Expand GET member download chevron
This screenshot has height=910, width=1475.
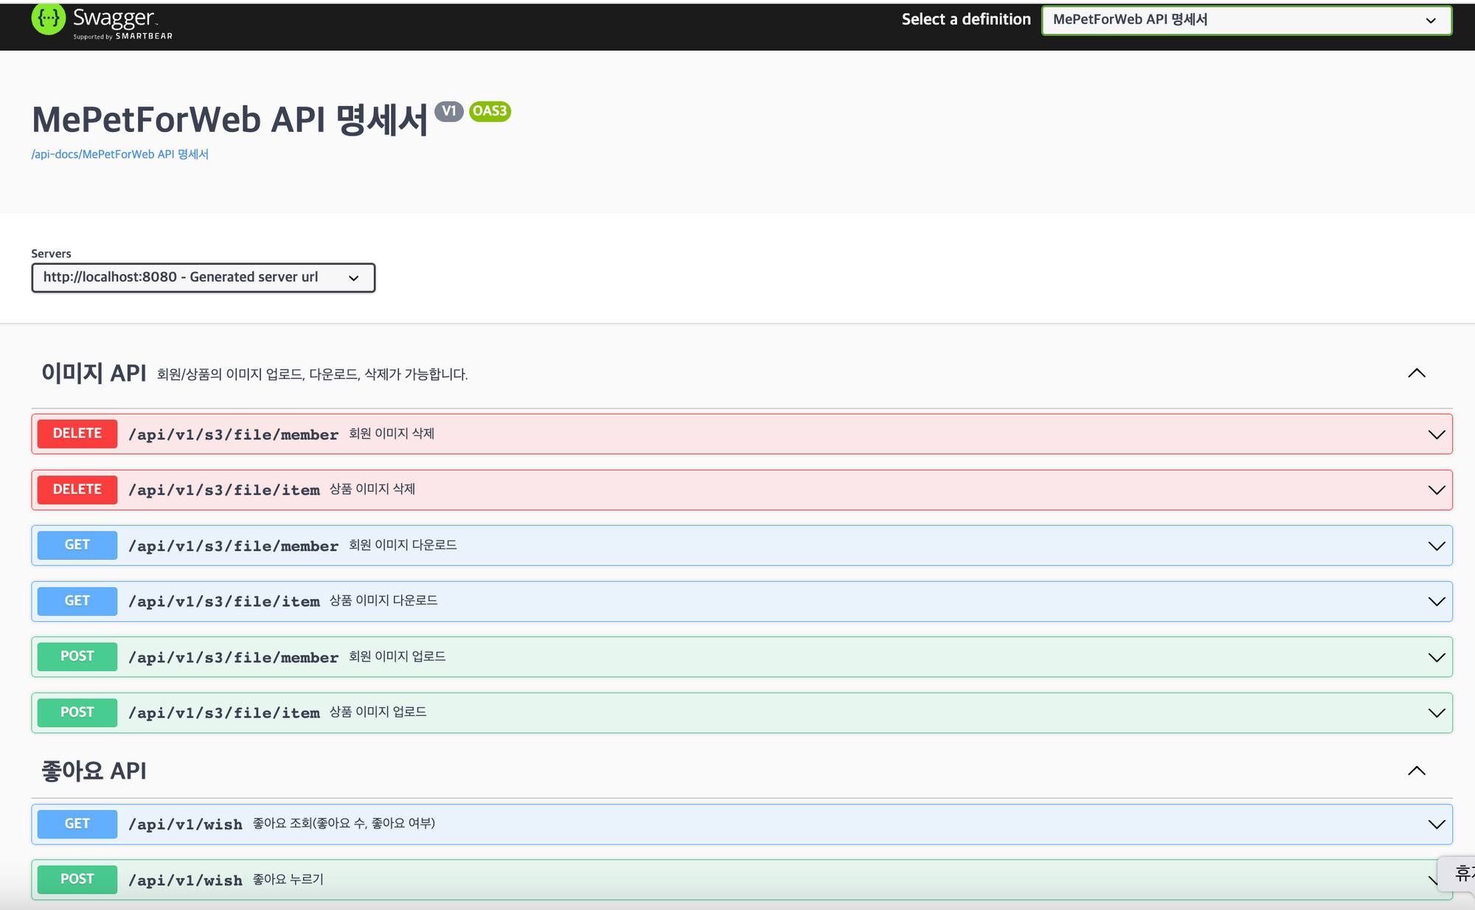pyautogui.click(x=1436, y=546)
